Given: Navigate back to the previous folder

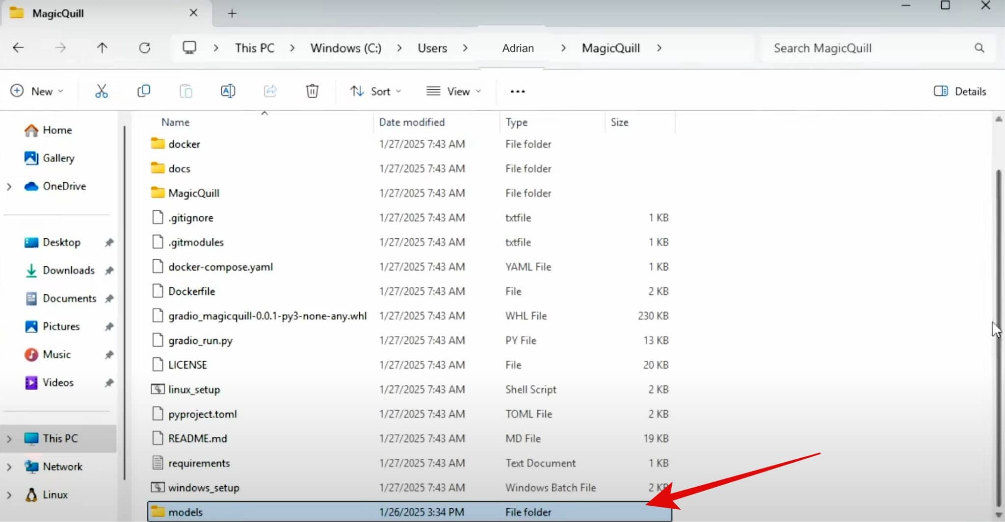Looking at the screenshot, I should point(18,48).
